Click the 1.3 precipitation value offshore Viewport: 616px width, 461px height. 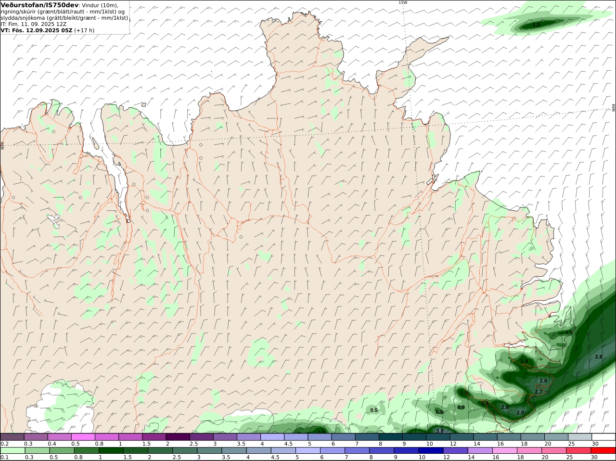click(536, 25)
